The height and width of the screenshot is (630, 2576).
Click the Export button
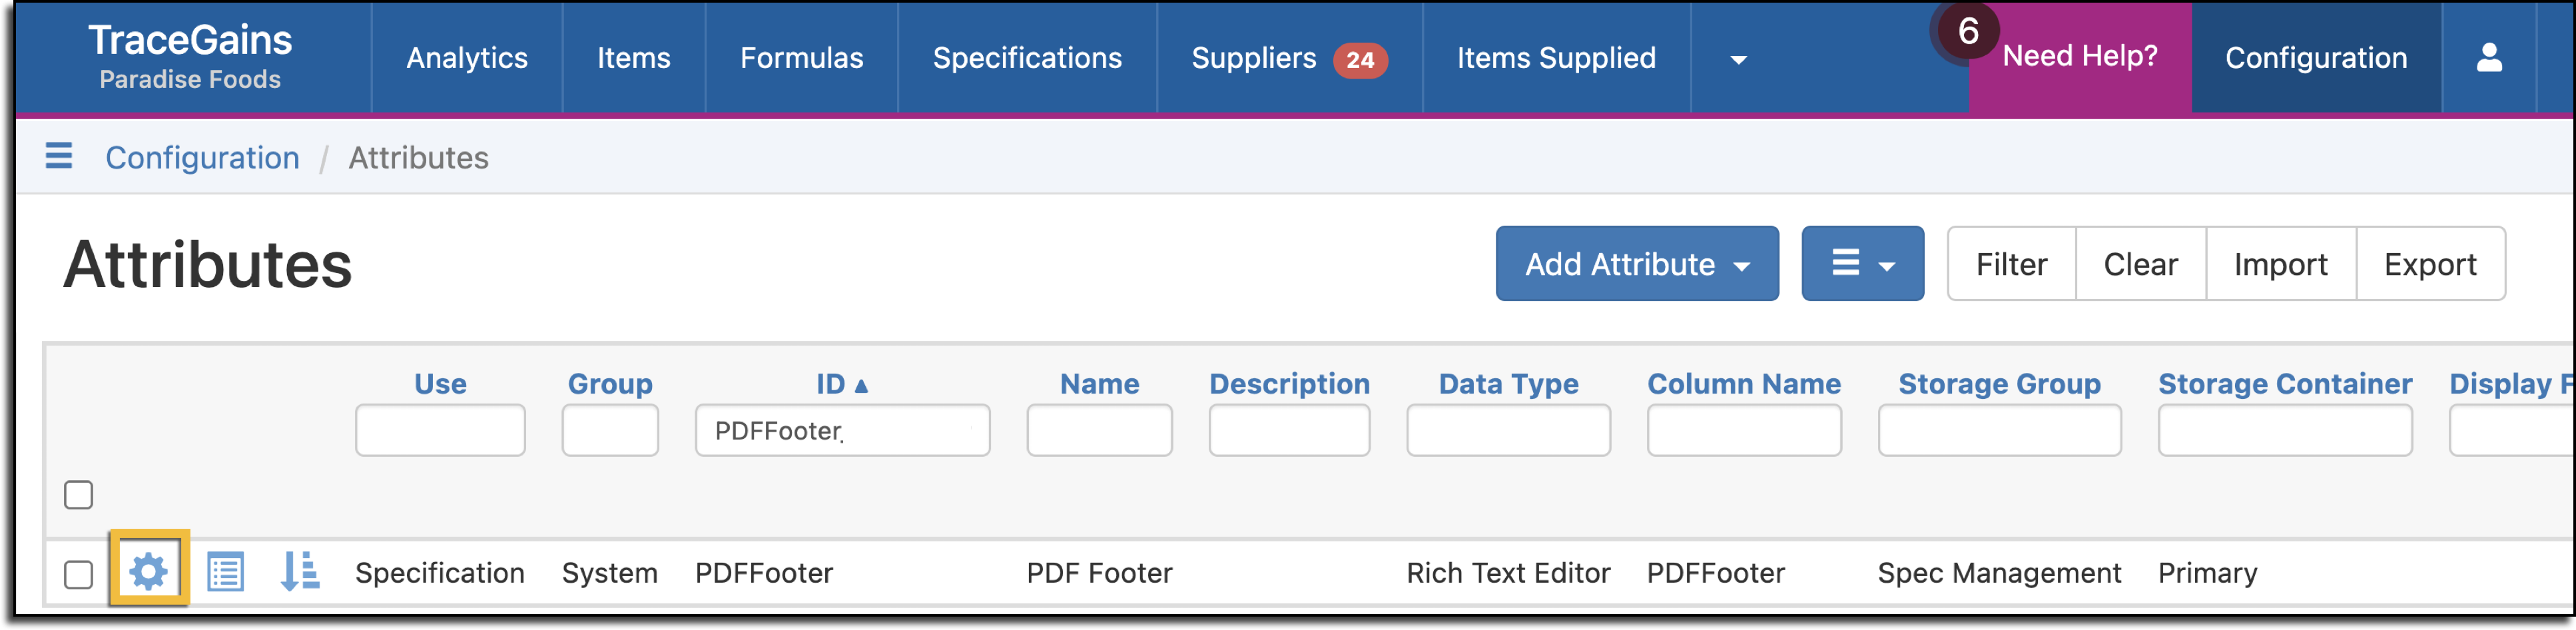2430,264
